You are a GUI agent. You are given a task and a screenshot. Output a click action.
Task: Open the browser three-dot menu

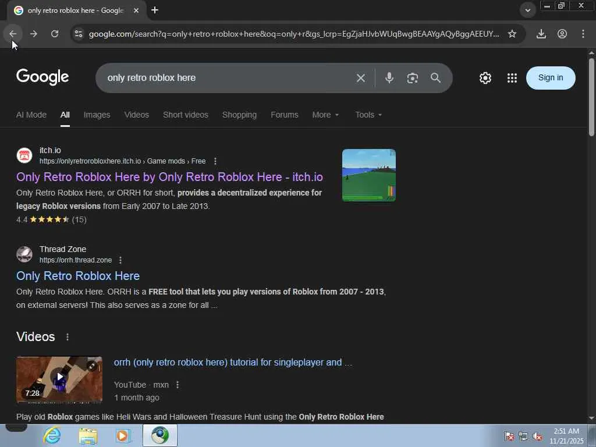point(583,34)
